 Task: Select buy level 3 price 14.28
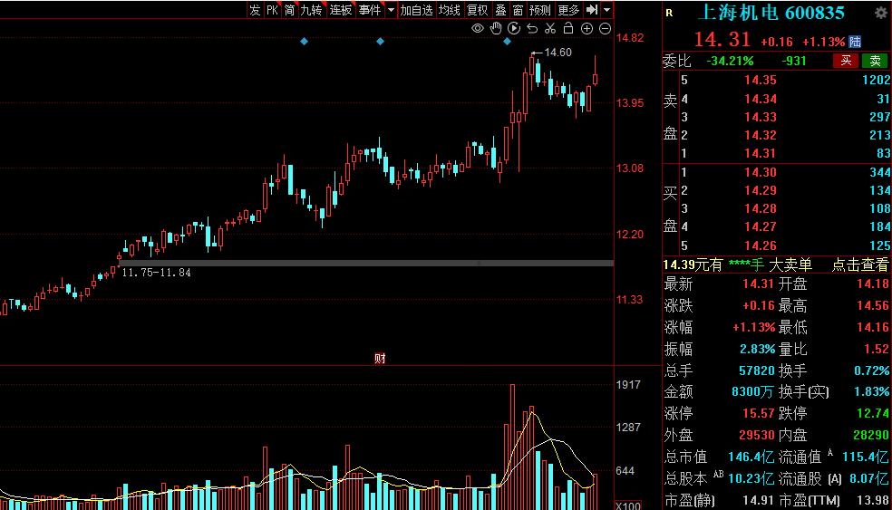coord(760,208)
